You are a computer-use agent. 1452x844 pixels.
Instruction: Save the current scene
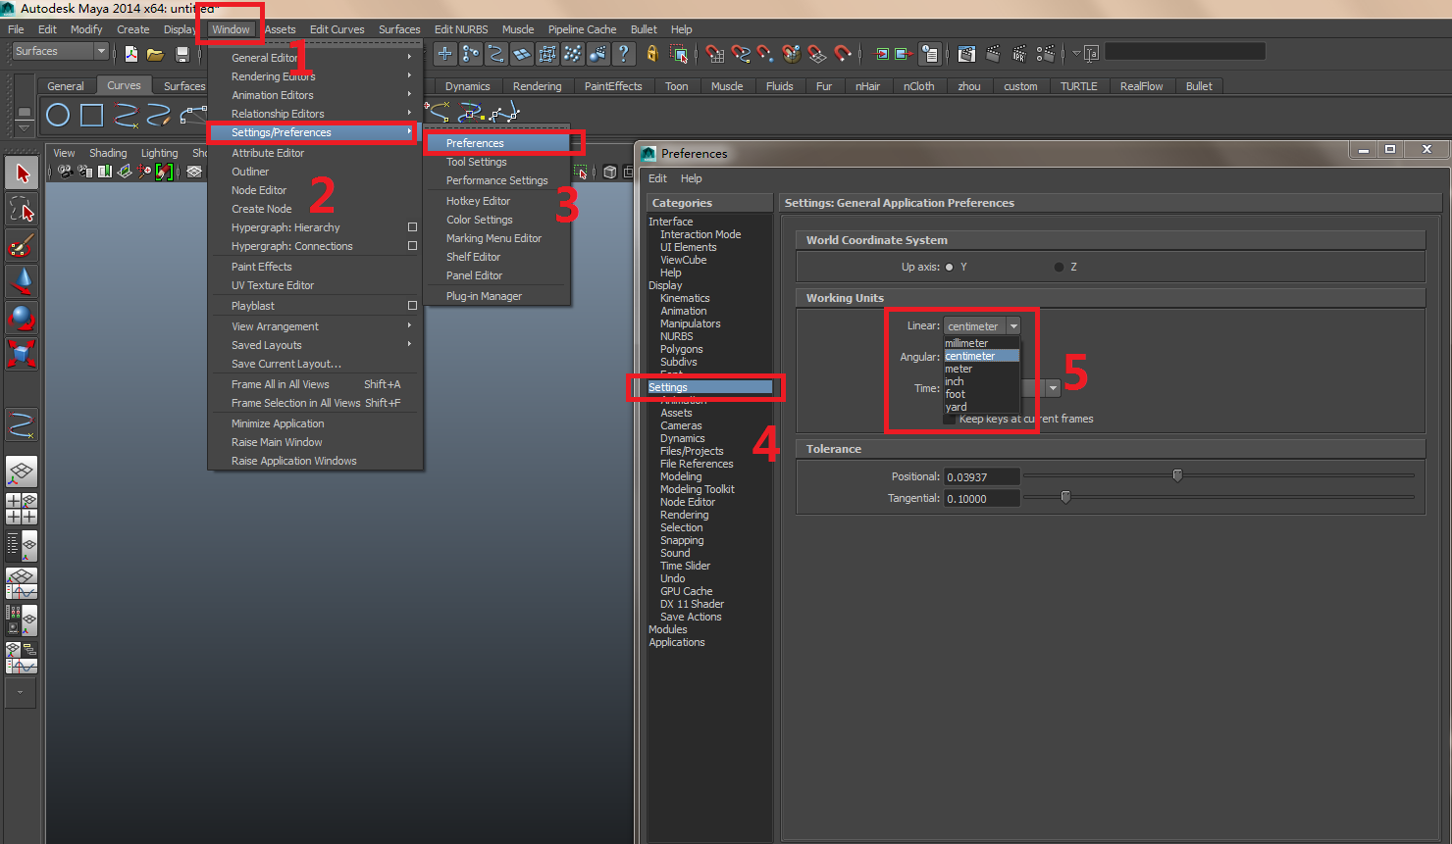click(181, 53)
